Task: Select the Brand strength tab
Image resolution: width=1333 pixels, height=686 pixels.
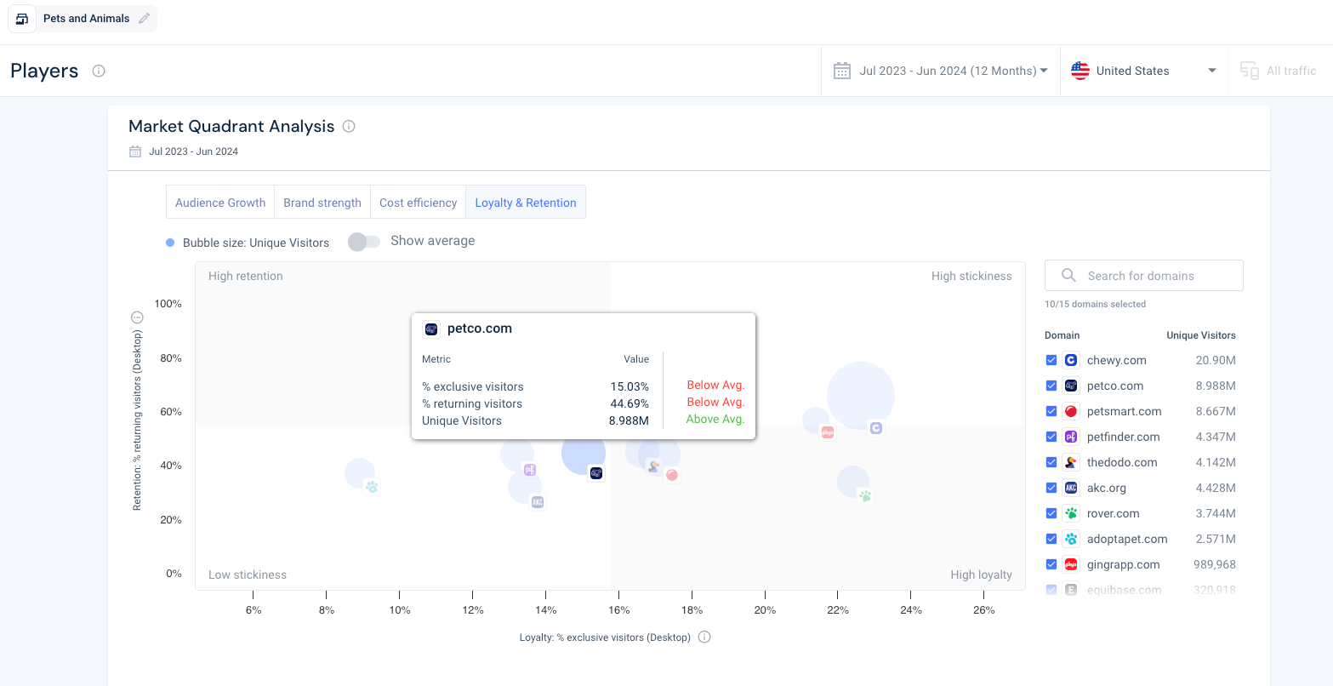Action: click(322, 203)
